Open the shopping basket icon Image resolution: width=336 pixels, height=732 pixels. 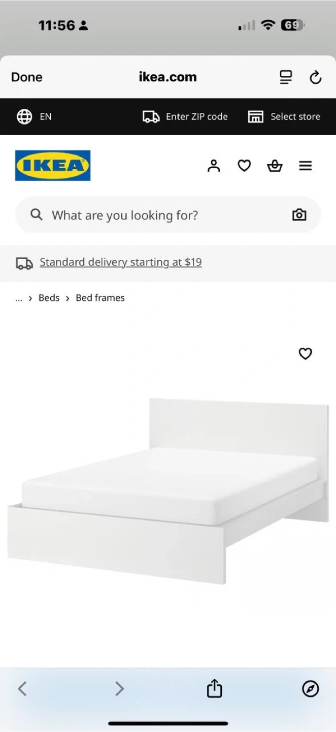[x=275, y=166]
